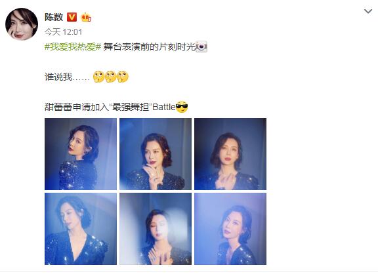
Task: Open the 陈数 username profile link
Action: (x=54, y=17)
